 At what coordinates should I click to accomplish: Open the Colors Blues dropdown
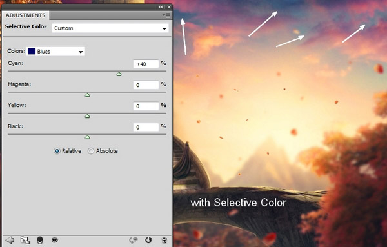click(x=55, y=52)
